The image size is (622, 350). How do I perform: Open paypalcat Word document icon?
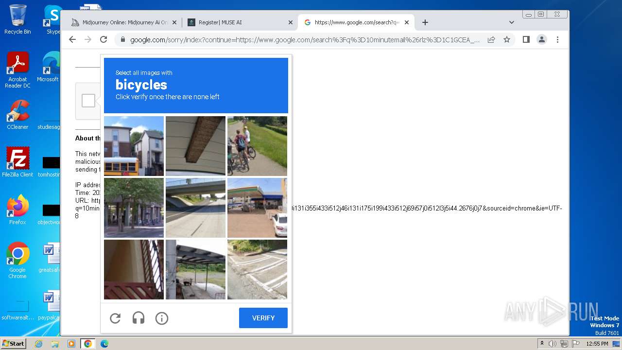[50, 305]
